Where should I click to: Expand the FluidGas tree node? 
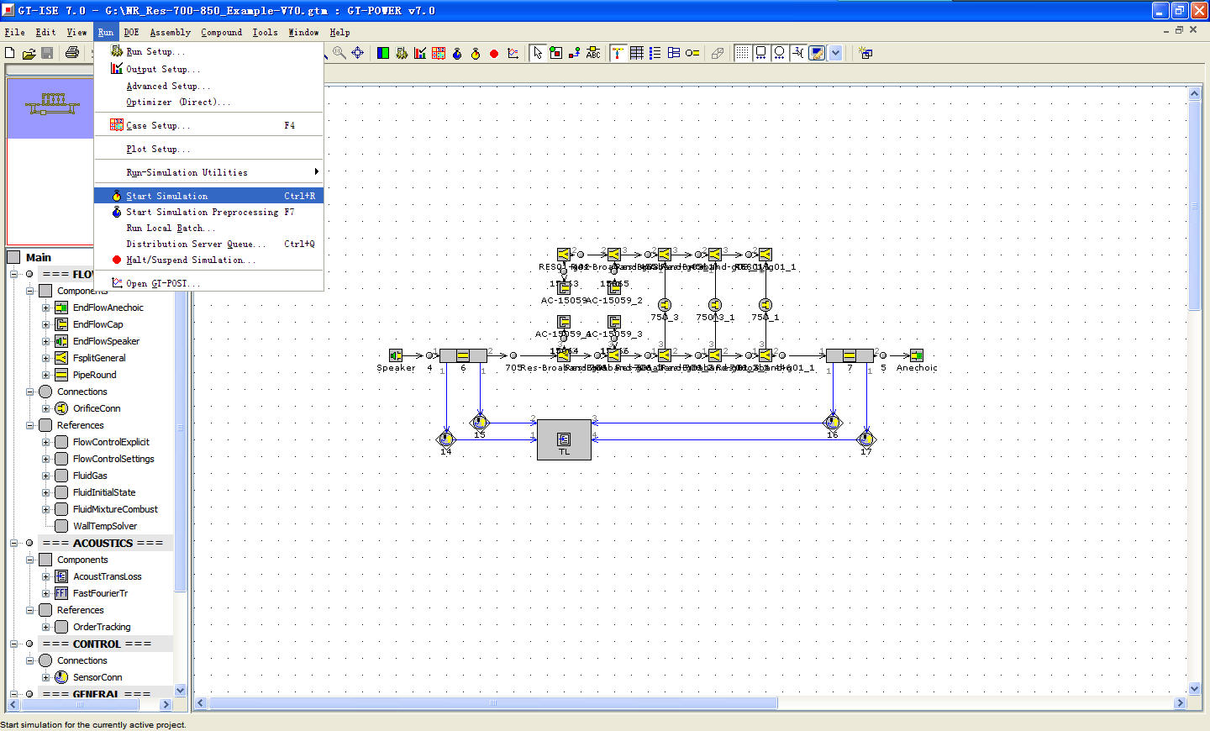tap(45, 476)
